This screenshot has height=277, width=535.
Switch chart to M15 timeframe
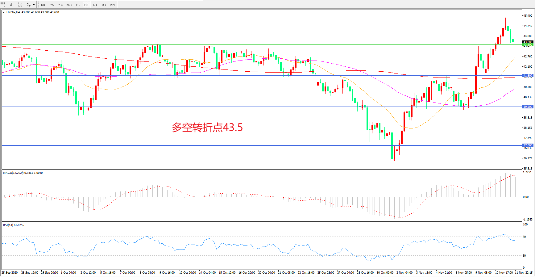(60, 5)
